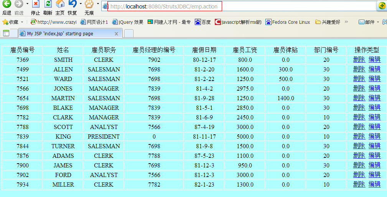
Task: Delete KING with 删除 link
Action: [359, 136]
